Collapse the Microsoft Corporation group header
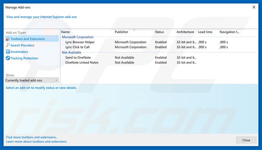The width and height of the screenshot is (262, 150). [78, 37]
